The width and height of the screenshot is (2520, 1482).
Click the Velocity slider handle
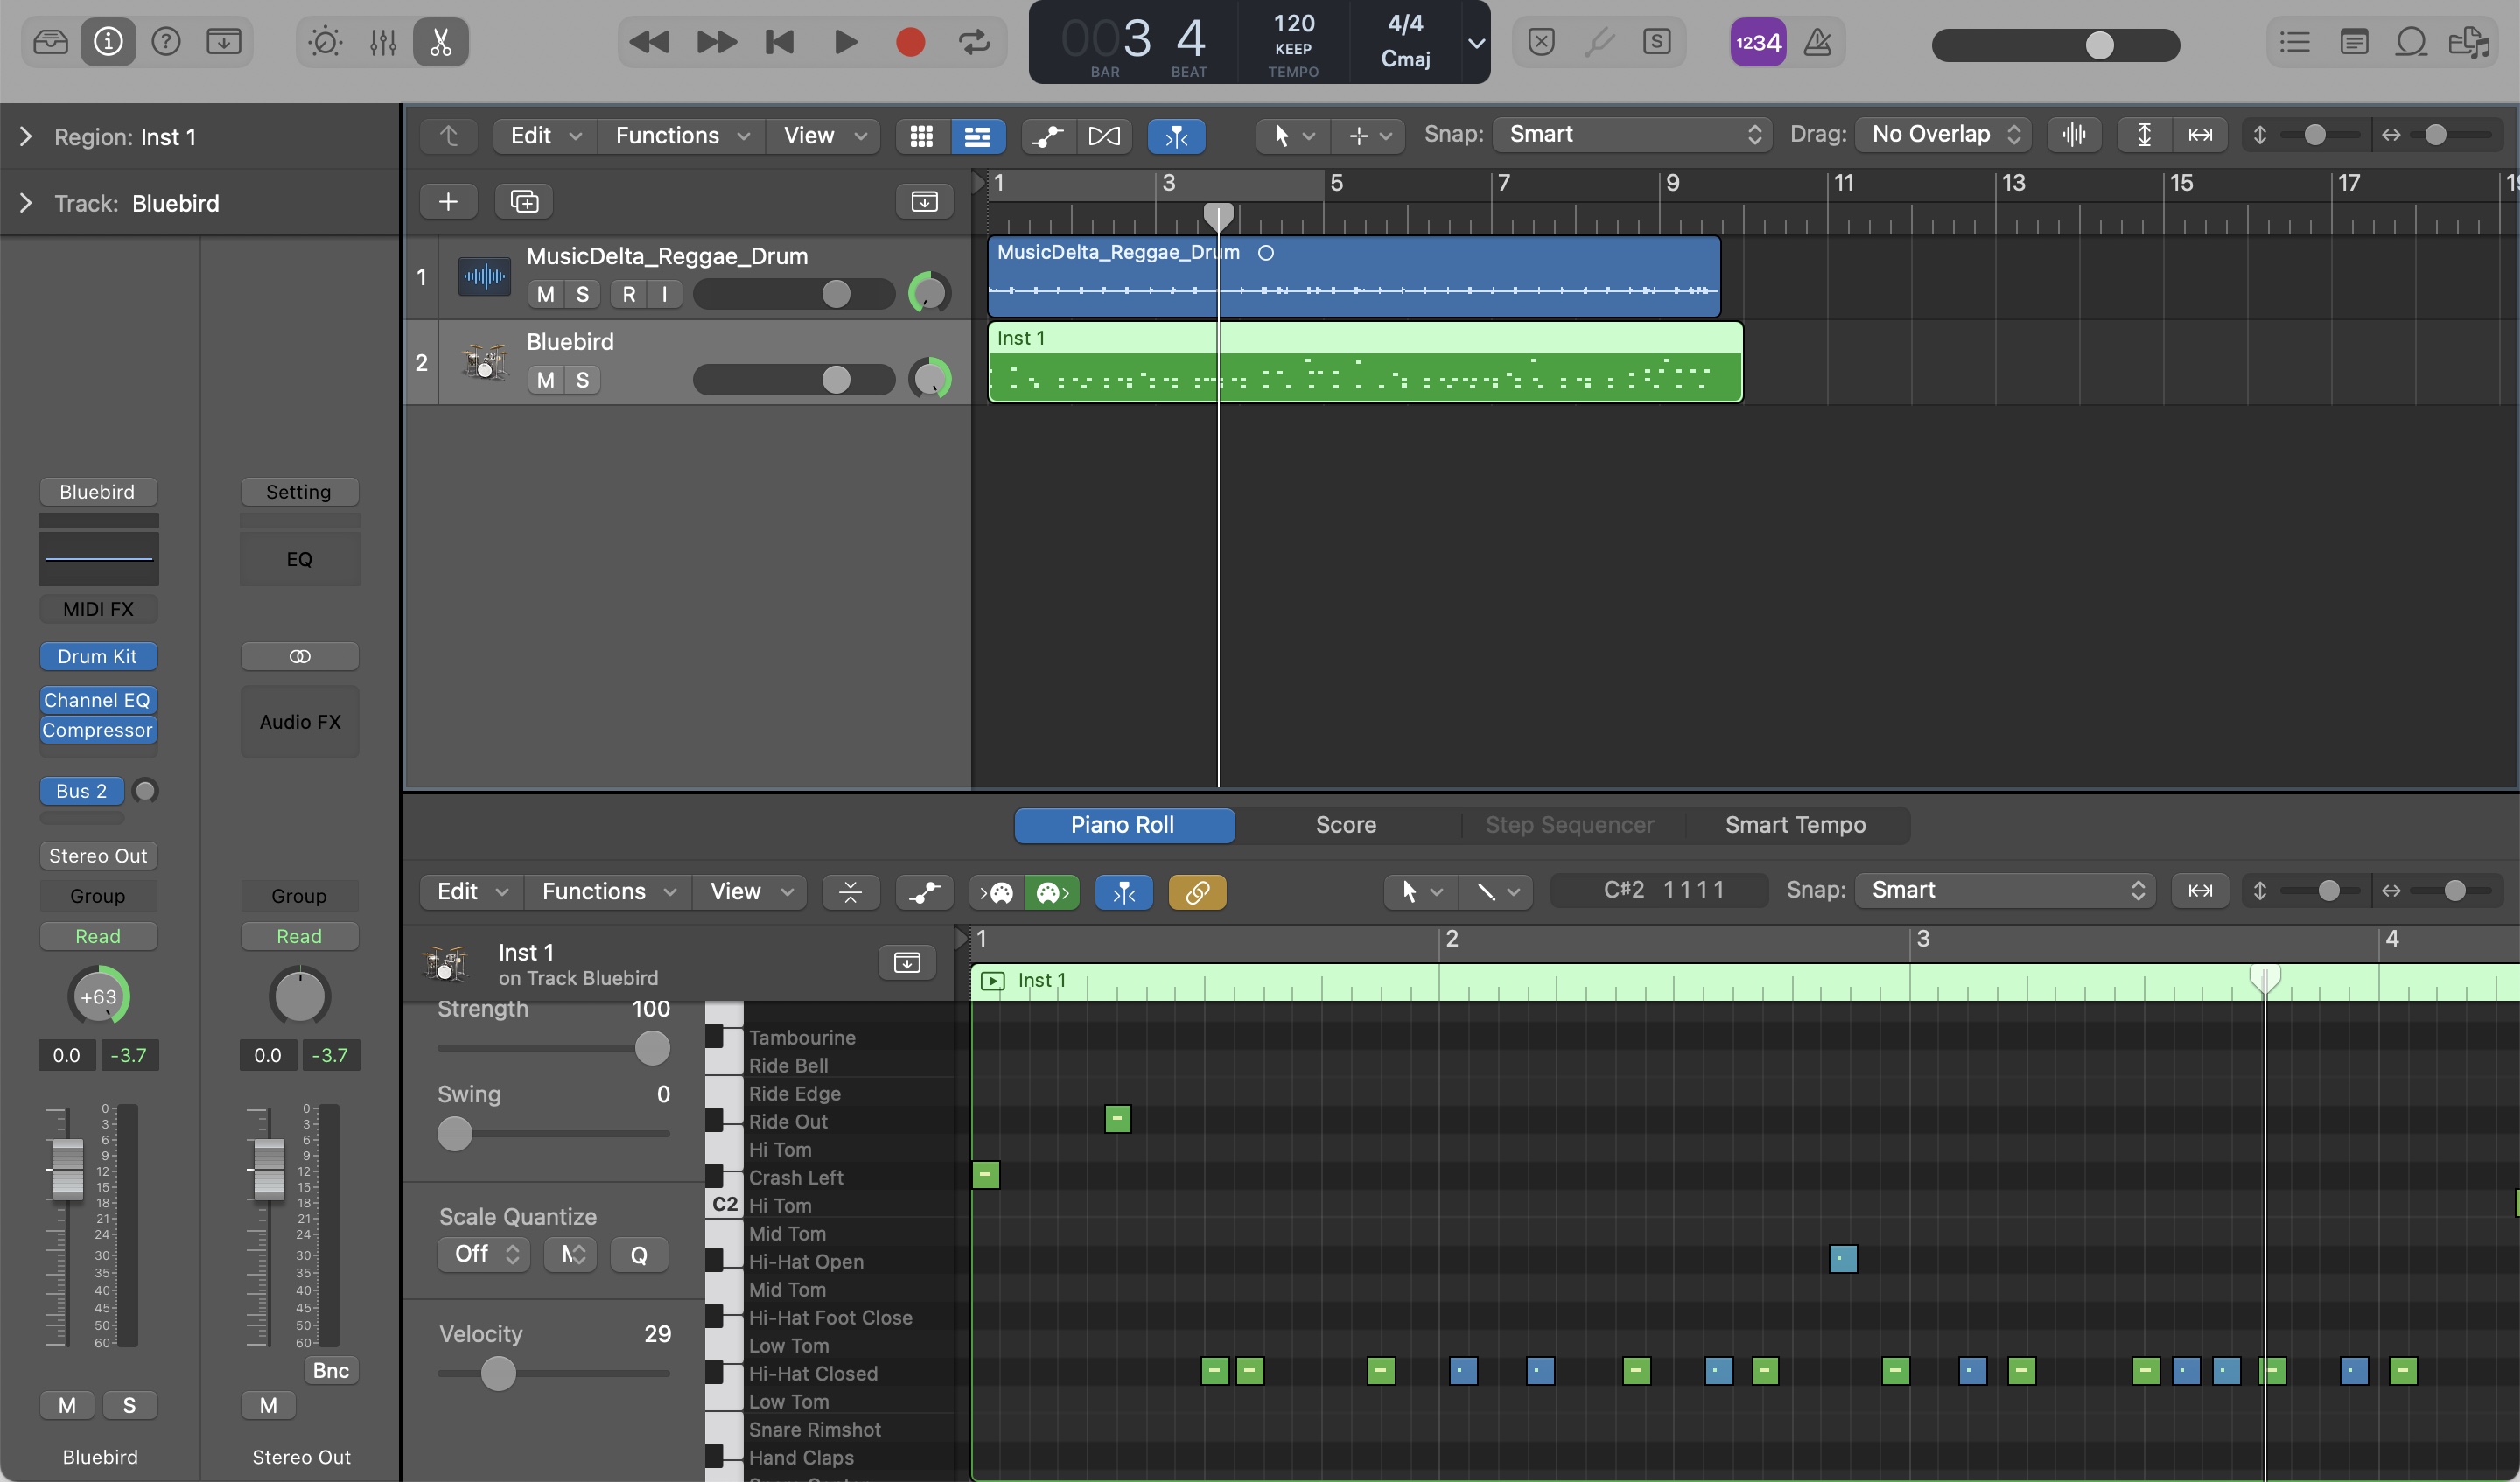tap(498, 1373)
